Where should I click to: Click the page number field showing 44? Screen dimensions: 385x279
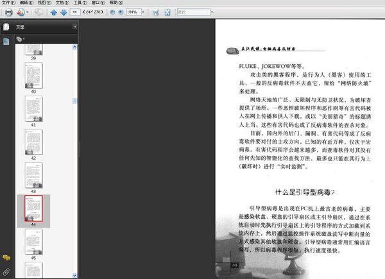75,12
